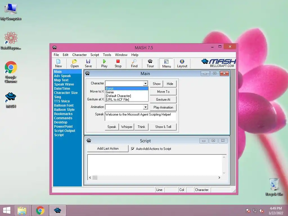Viewport: 288px width, 216px height.
Task: Open the Character menu
Action: click(x=79, y=55)
